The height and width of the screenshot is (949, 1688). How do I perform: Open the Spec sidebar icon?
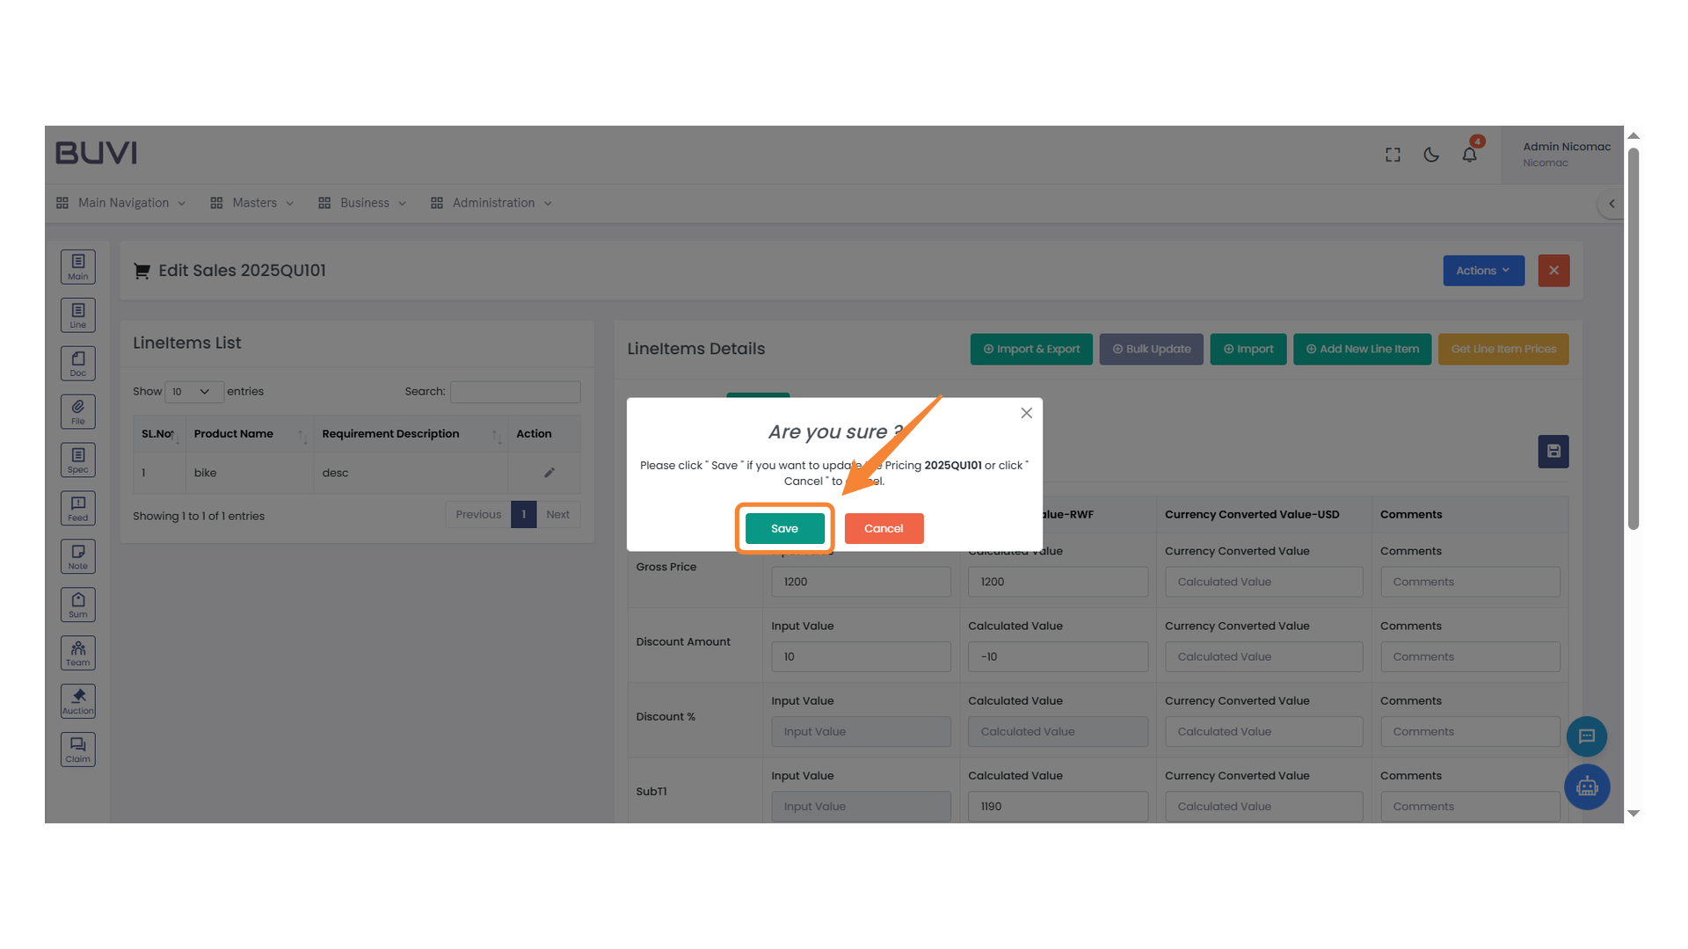pyautogui.click(x=77, y=460)
